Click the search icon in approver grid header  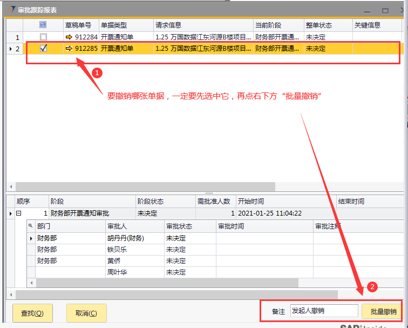[31, 226]
